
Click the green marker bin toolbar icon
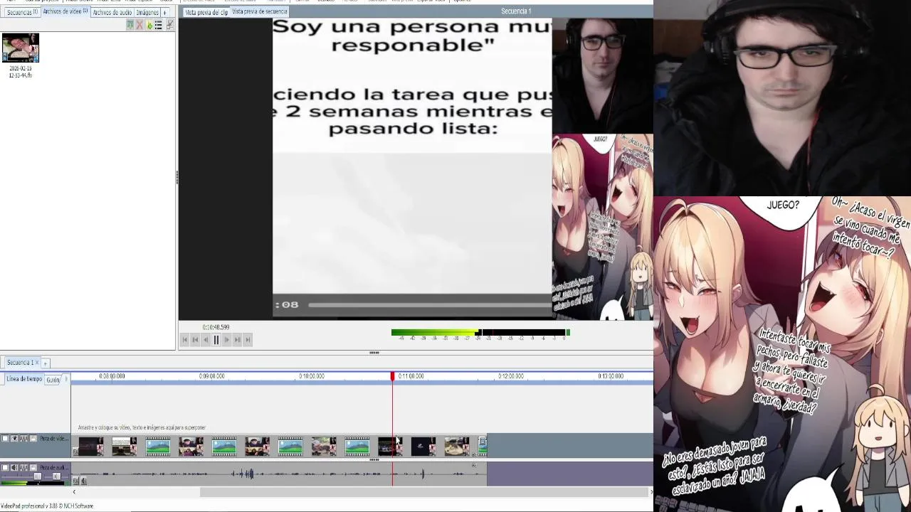tap(149, 25)
